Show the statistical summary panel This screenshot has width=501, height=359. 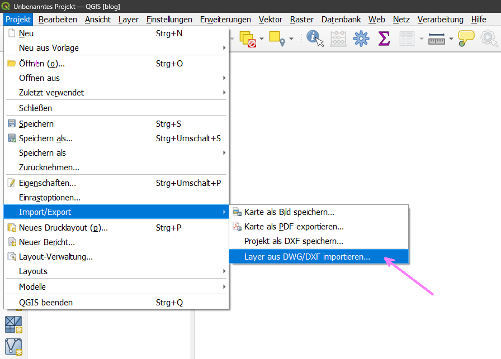tap(384, 38)
